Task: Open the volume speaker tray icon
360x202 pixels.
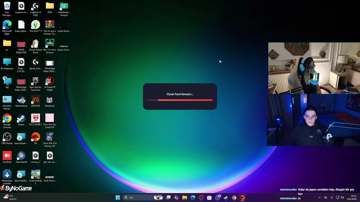Action: pyautogui.click(x=342, y=198)
